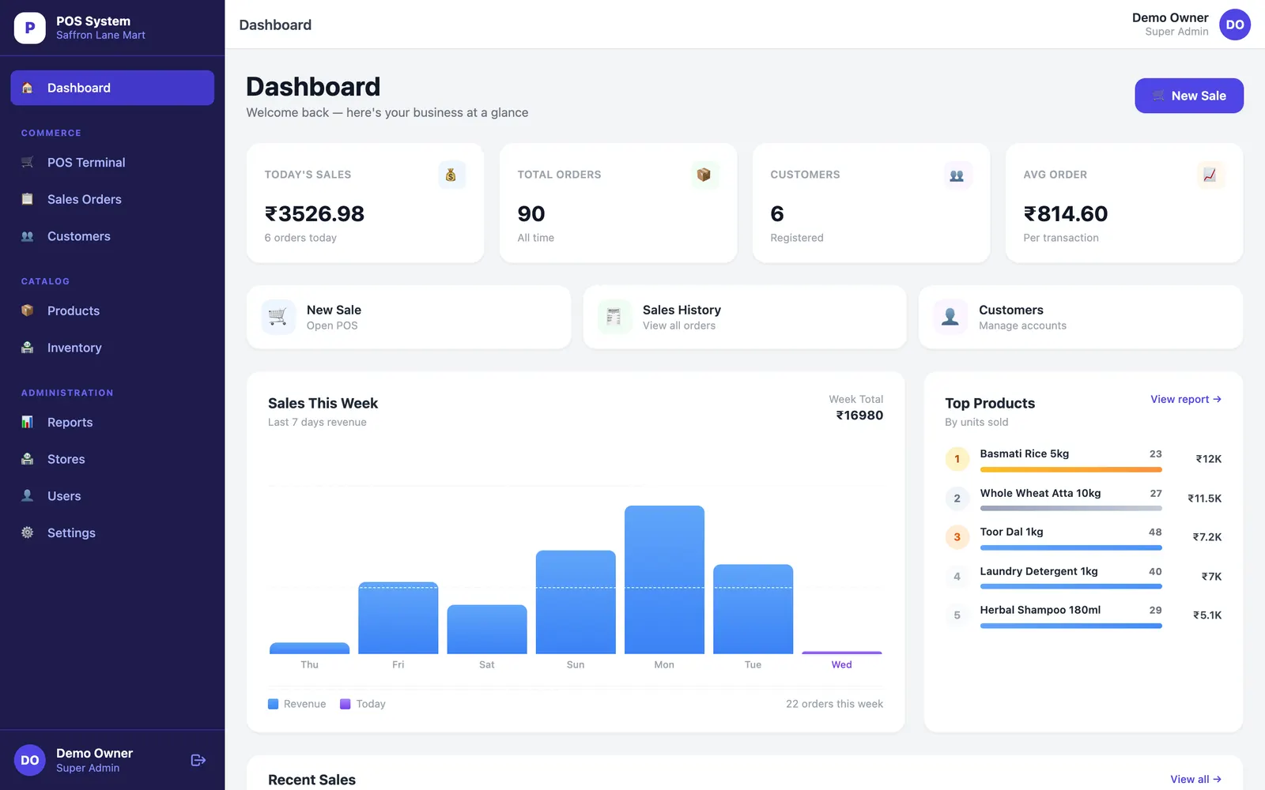Click the Inventory icon in sidebar
This screenshot has height=790, width=1265.
pos(27,348)
